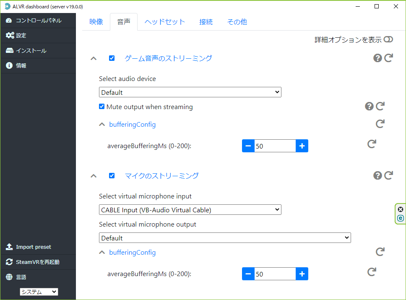Reset microphone averageBufferingMs value

point(372,272)
